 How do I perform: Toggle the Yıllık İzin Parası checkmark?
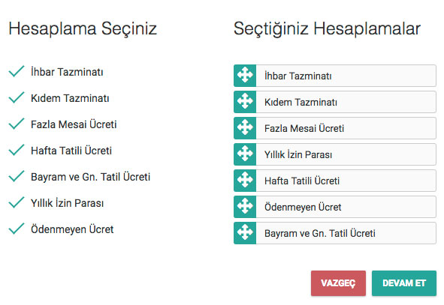click(x=17, y=203)
